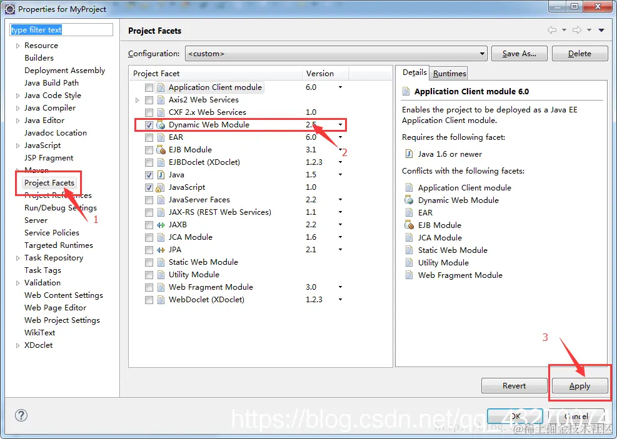Open the view menu dropdown triangle
The width and height of the screenshot is (617, 439).
[601, 30]
